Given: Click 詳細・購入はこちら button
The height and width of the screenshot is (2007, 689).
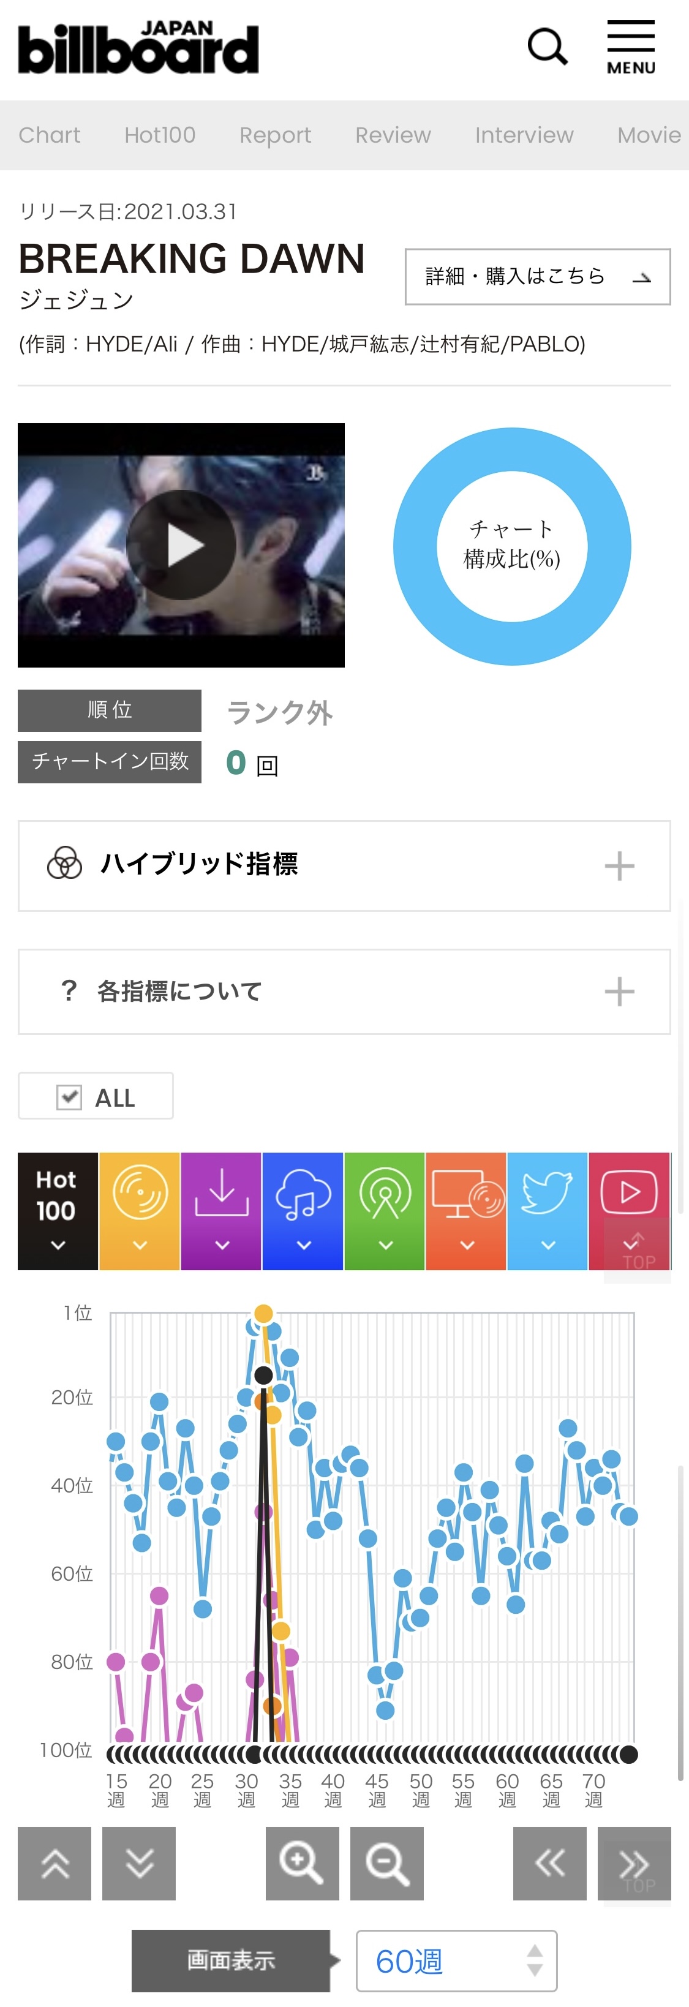Looking at the screenshot, I should (x=538, y=277).
